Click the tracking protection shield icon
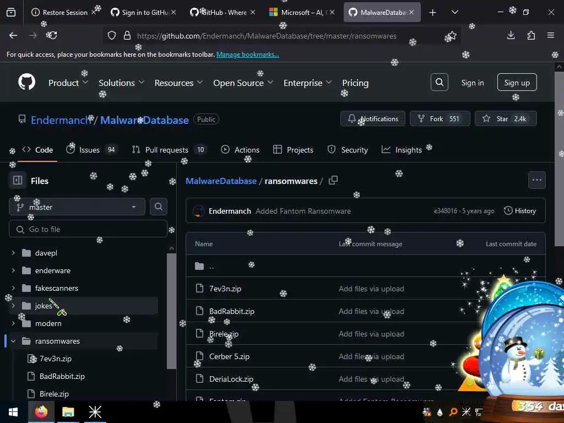 pos(112,36)
